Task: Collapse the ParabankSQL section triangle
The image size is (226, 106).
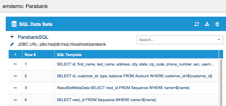Action: (x=12, y=37)
